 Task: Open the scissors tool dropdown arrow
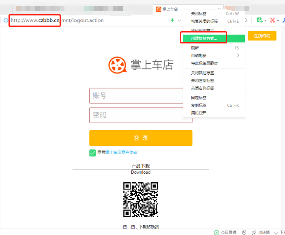[x=279, y=20]
